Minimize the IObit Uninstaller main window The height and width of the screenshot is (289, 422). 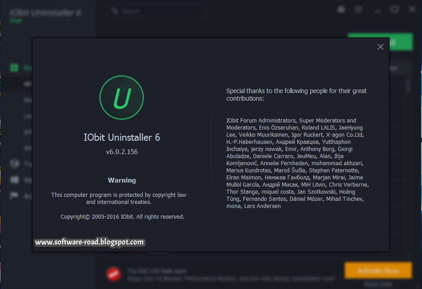point(377,9)
